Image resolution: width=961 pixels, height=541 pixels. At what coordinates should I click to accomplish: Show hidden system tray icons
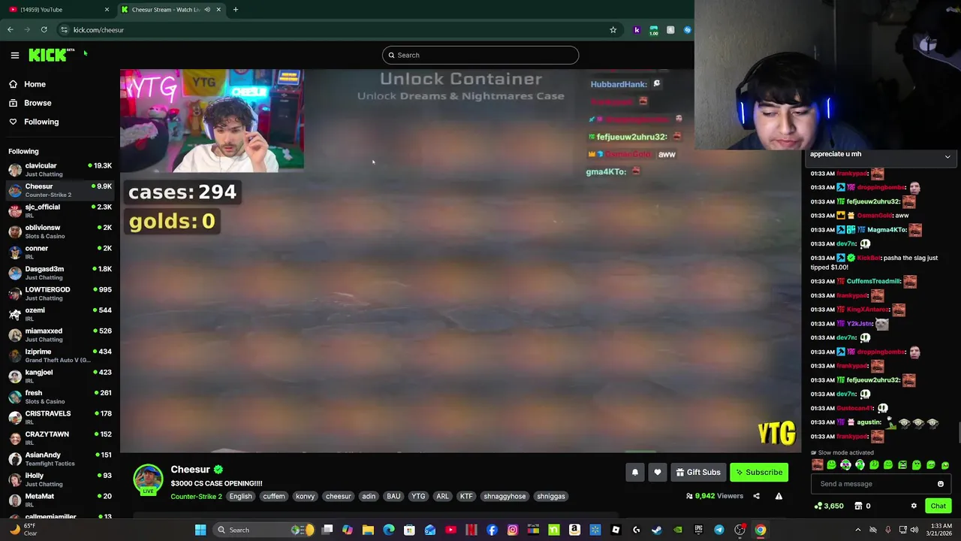858,530
